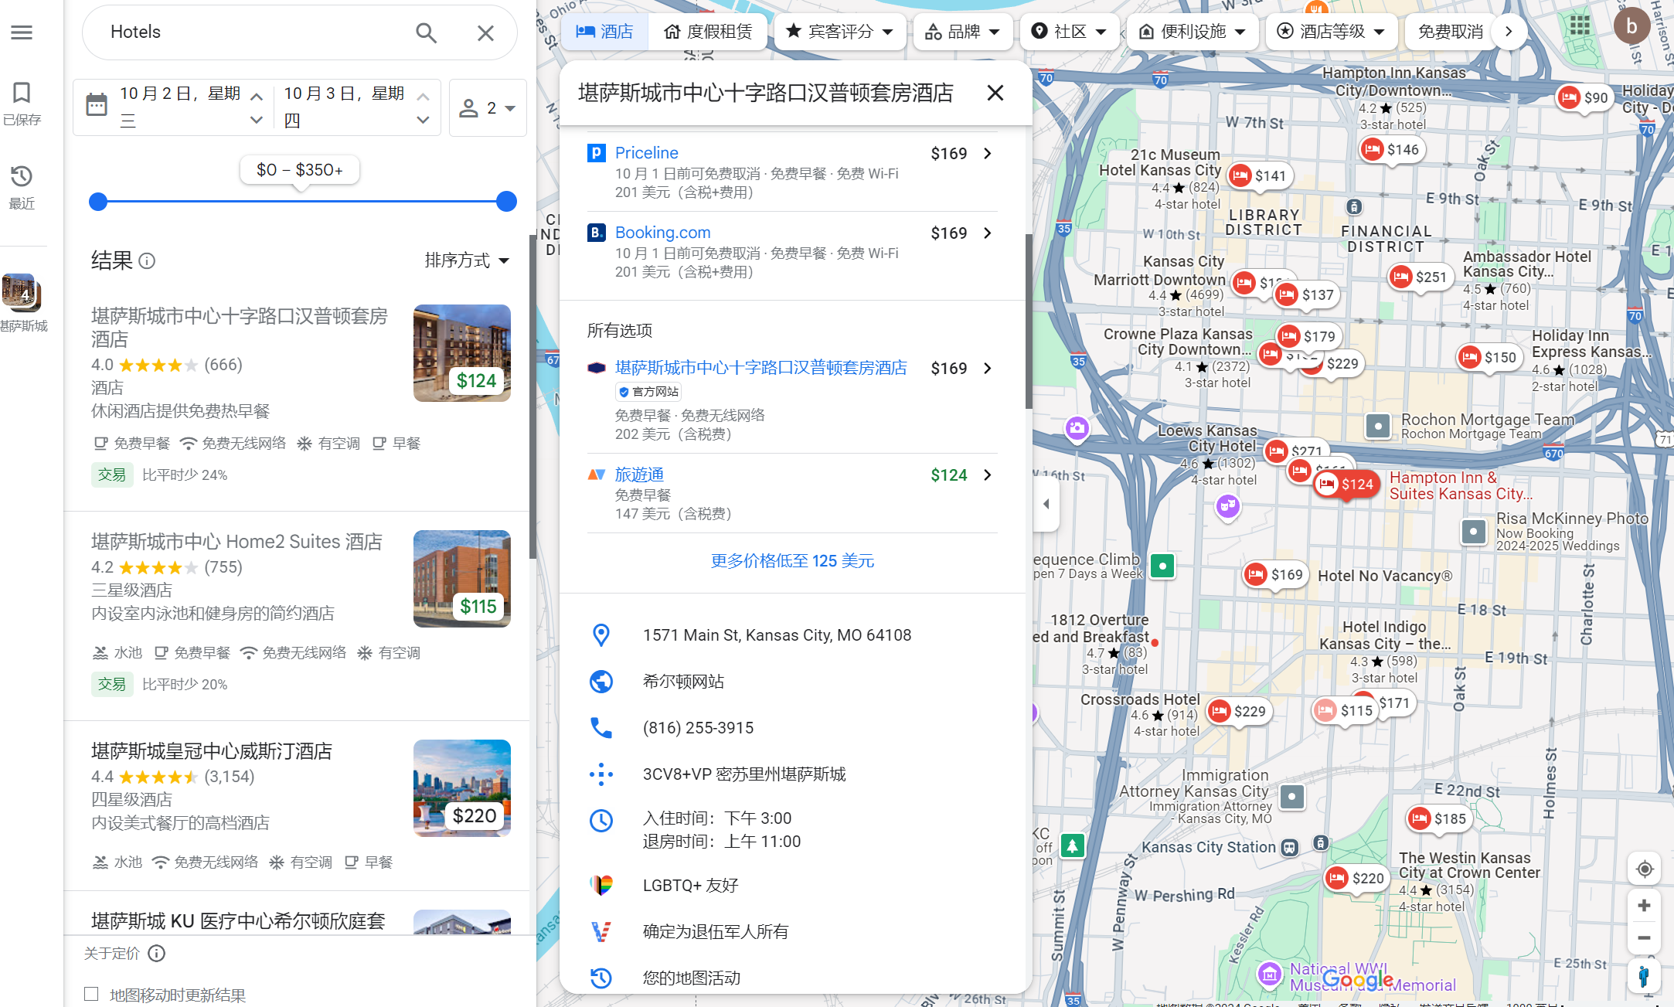Click the LGBTQ+ friendly attribute row
This screenshot has height=1007, width=1674.
(x=793, y=886)
